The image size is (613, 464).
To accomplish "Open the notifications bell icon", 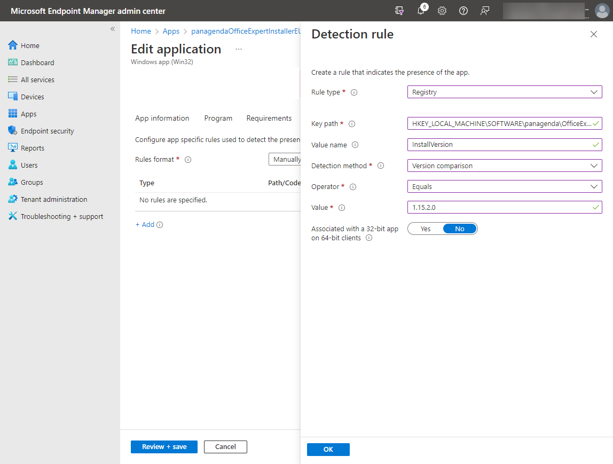I will click(x=421, y=11).
